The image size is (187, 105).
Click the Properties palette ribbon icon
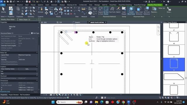11,13
